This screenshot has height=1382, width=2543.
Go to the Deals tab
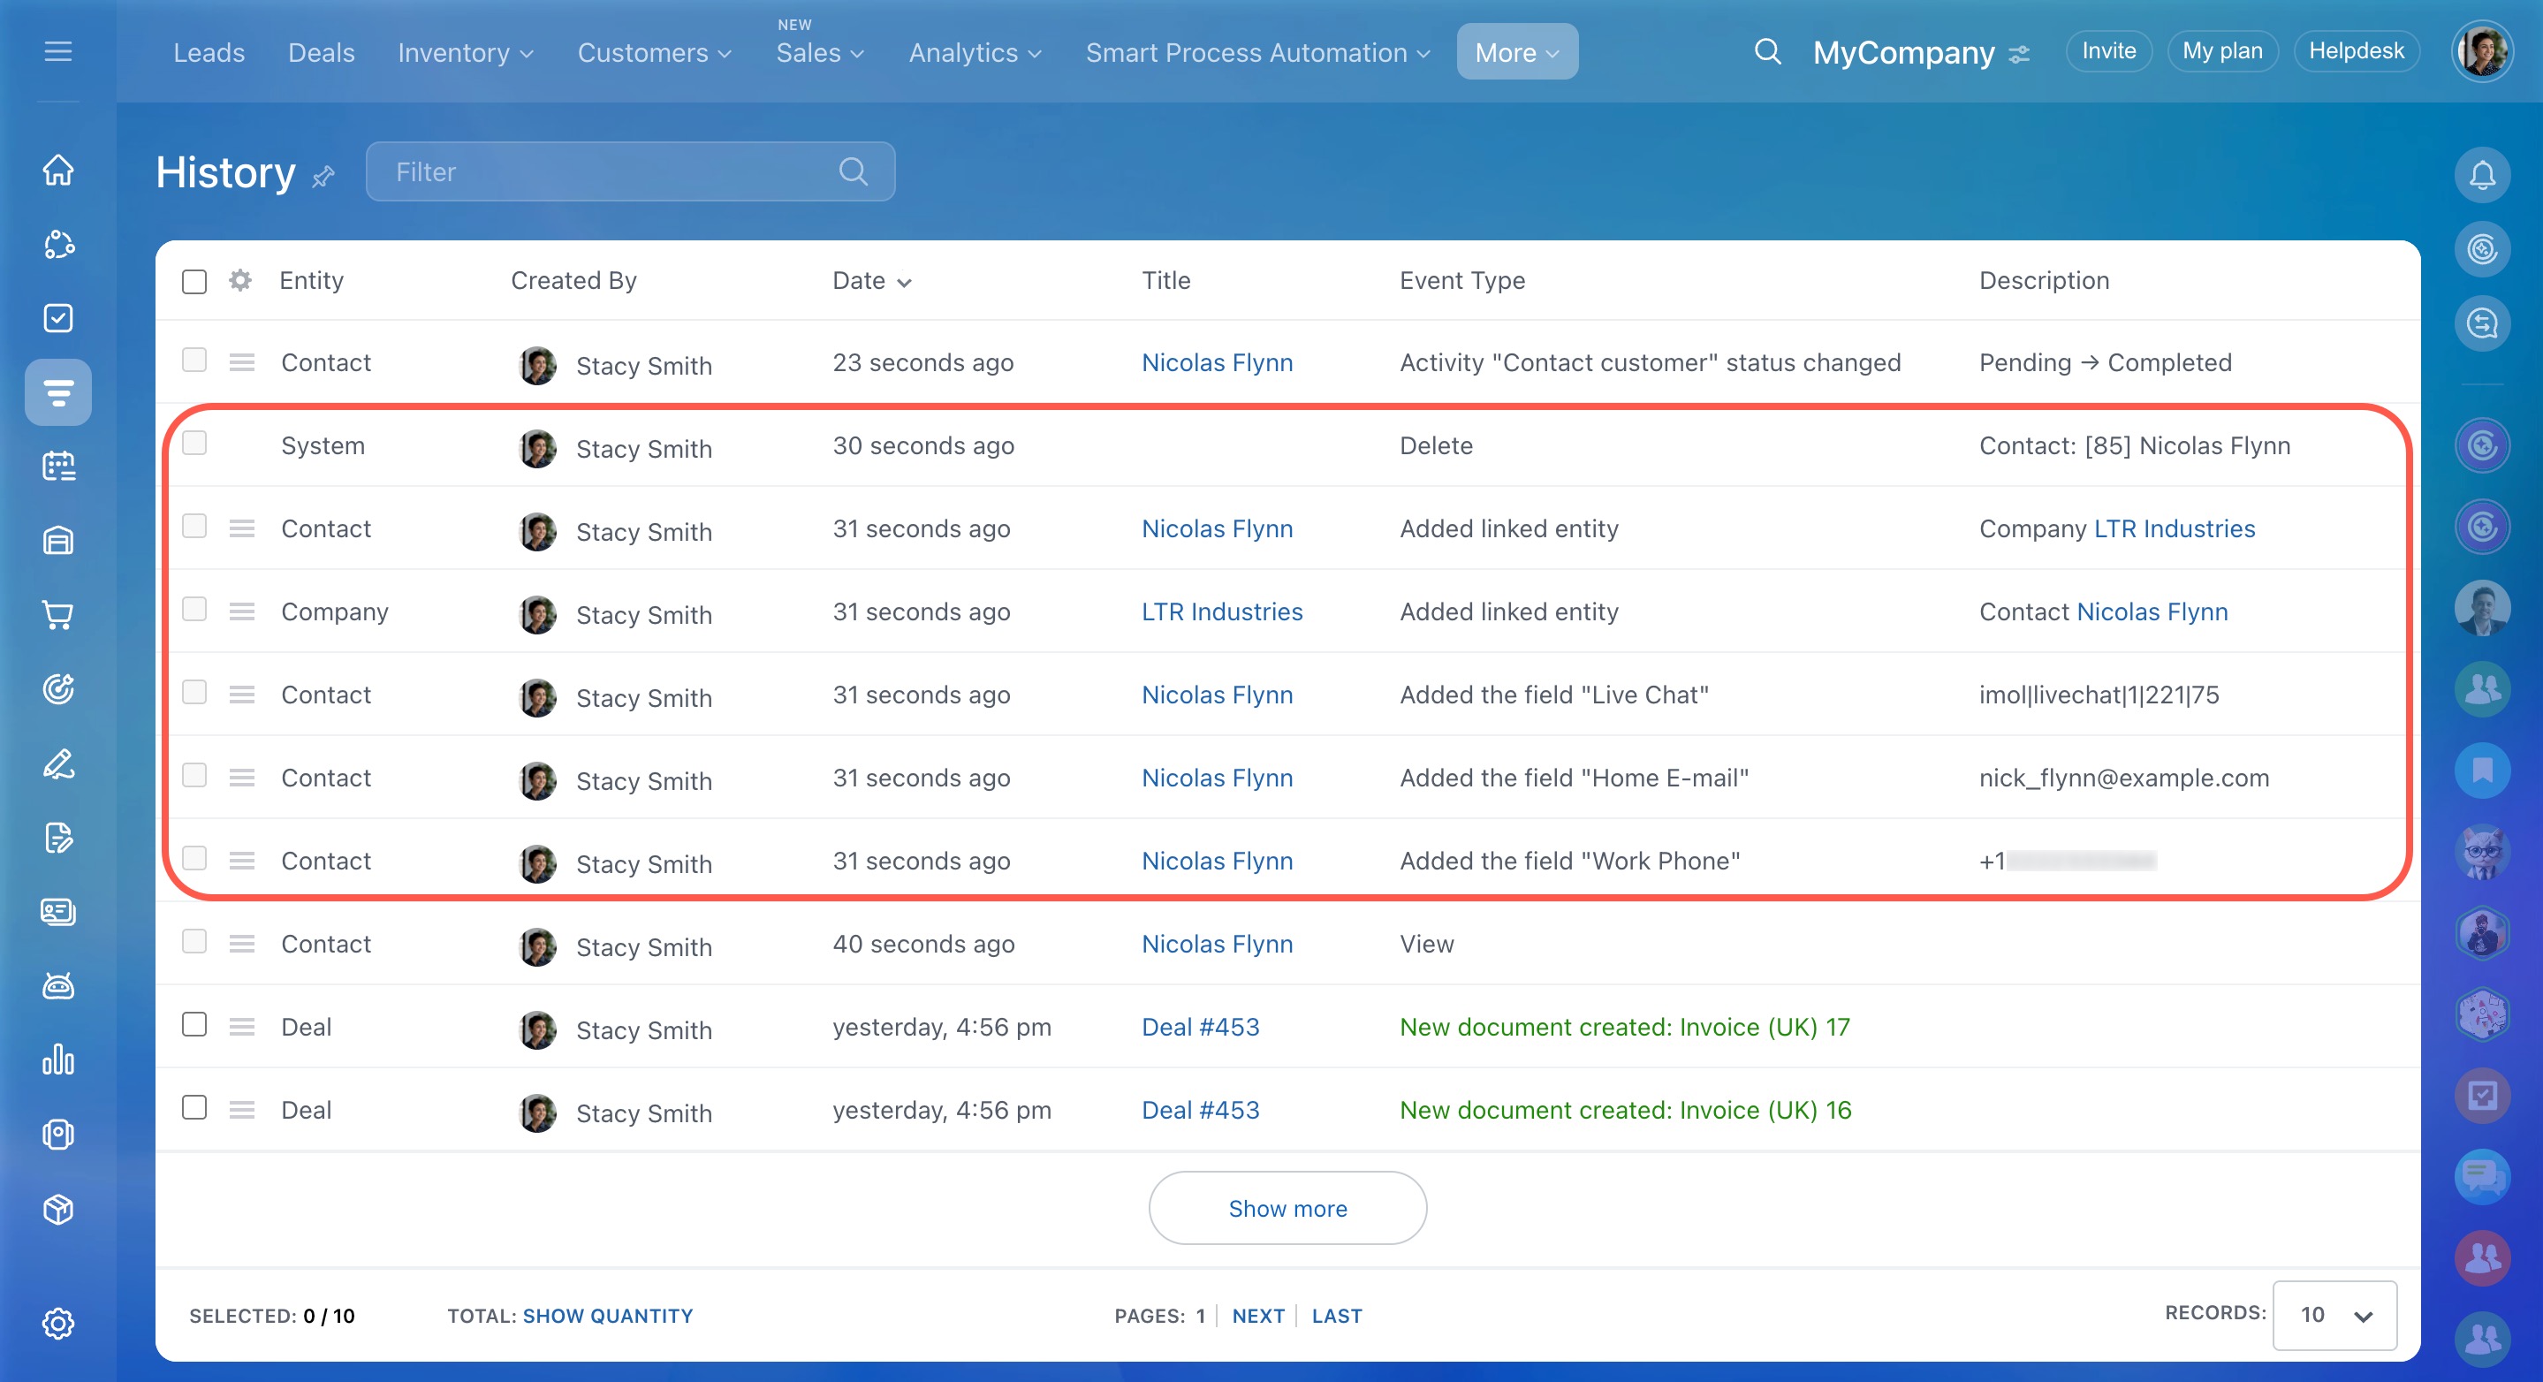point(321,52)
